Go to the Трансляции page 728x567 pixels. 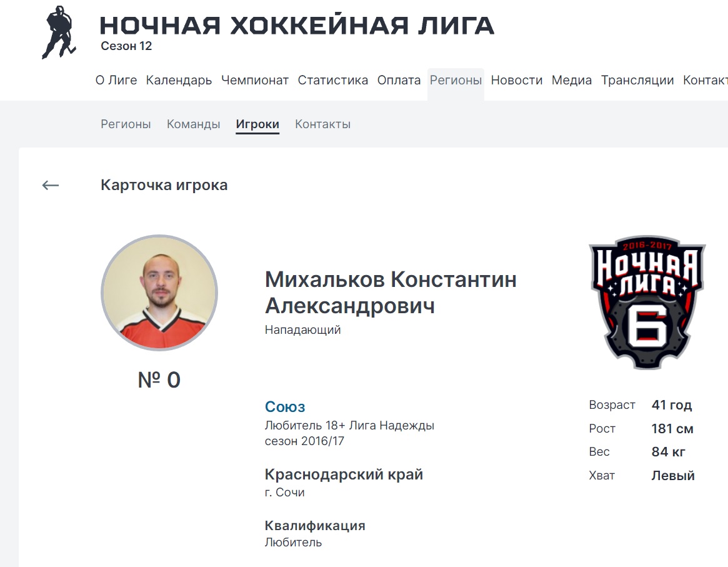pyautogui.click(x=637, y=81)
